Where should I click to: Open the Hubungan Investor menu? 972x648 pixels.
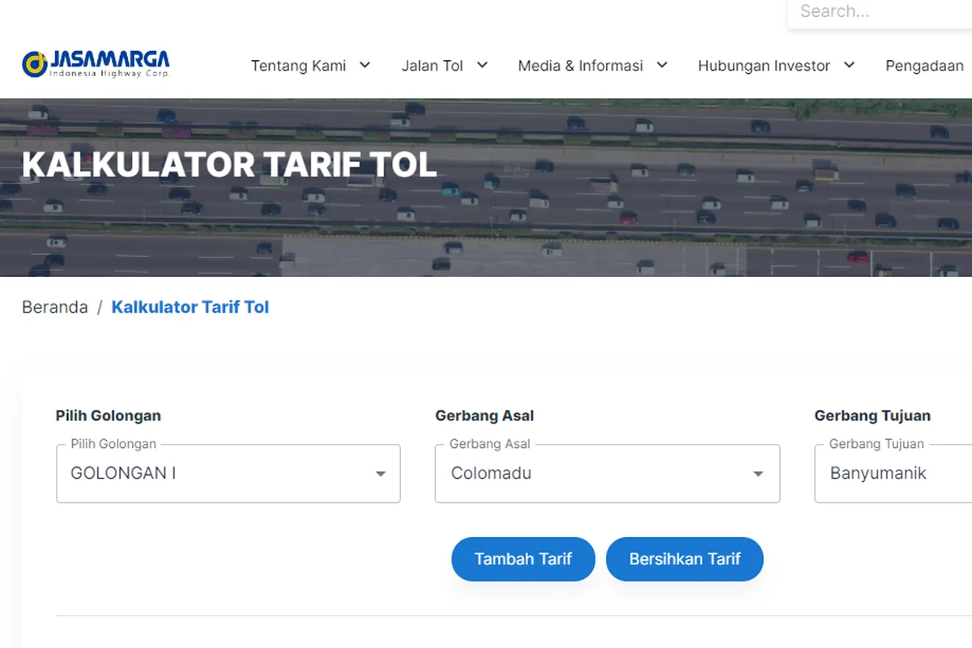click(x=764, y=66)
